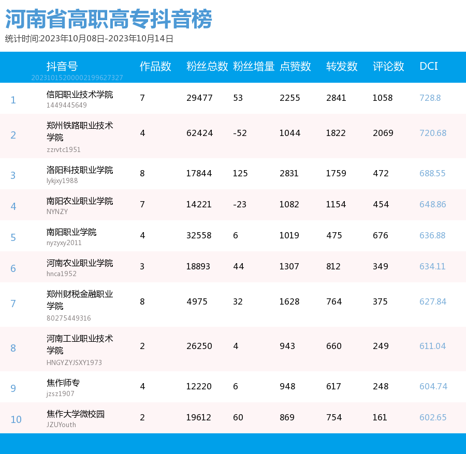Click follower total 14221

[x=199, y=204]
